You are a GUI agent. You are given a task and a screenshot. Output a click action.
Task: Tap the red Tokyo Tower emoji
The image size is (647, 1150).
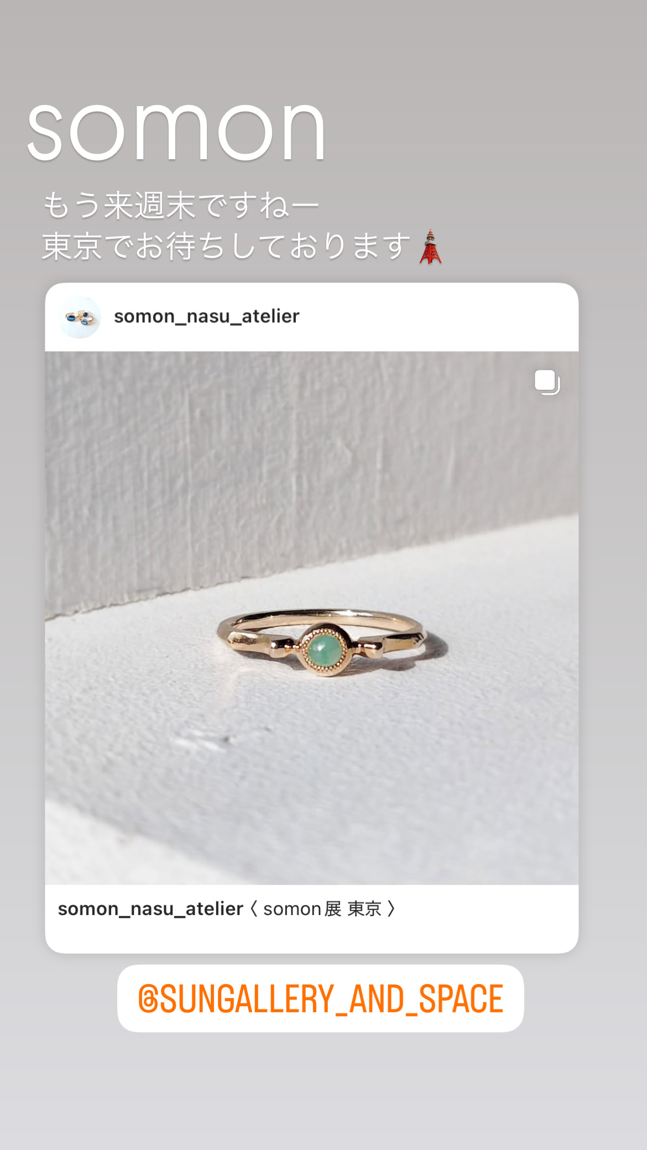click(x=430, y=247)
